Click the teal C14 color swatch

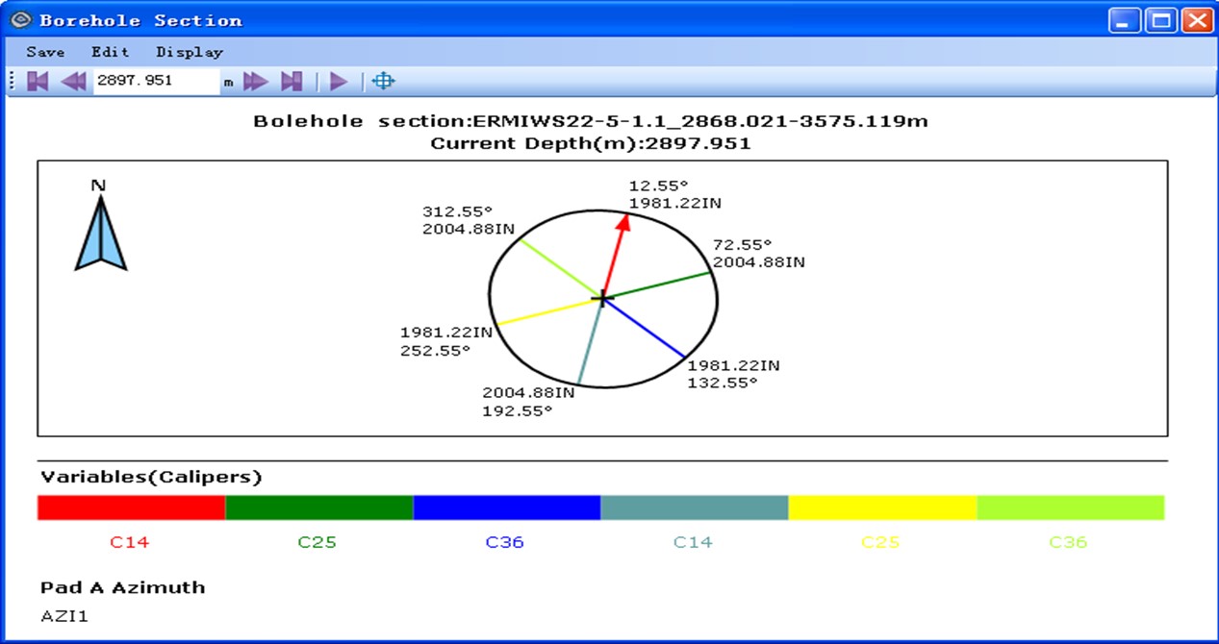[695, 508]
